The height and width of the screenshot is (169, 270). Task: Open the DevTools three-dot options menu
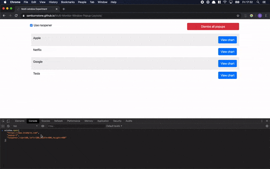click(x=262, y=121)
